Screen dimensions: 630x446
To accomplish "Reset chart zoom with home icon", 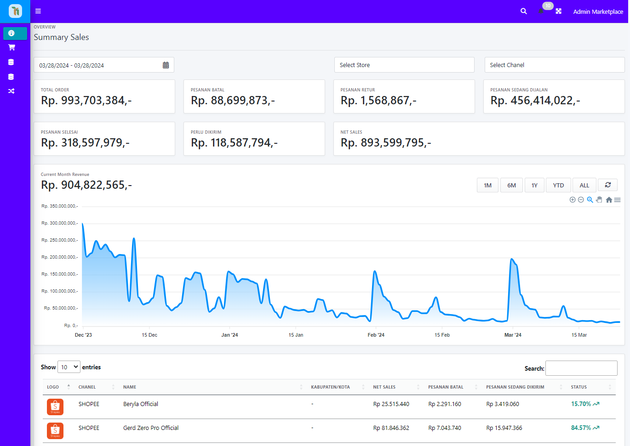I will tap(609, 200).
